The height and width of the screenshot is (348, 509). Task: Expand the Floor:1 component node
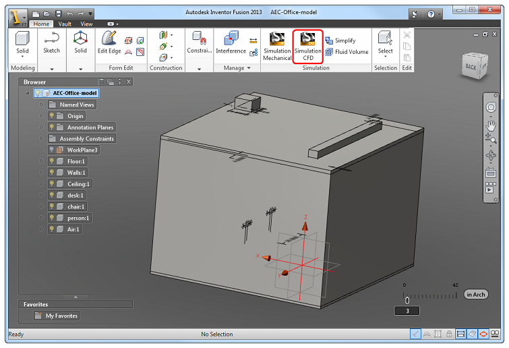(x=42, y=161)
